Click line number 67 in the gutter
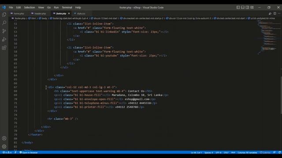The height and width of the screenshot is (158, 282). (x=15, y=87)
